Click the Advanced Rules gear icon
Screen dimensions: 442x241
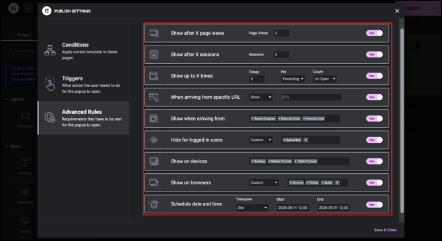[x=50, y=117]
